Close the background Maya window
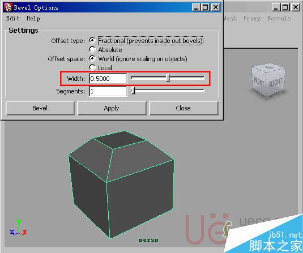This screenshot has height=253, width=303. [x=296, y=7]
